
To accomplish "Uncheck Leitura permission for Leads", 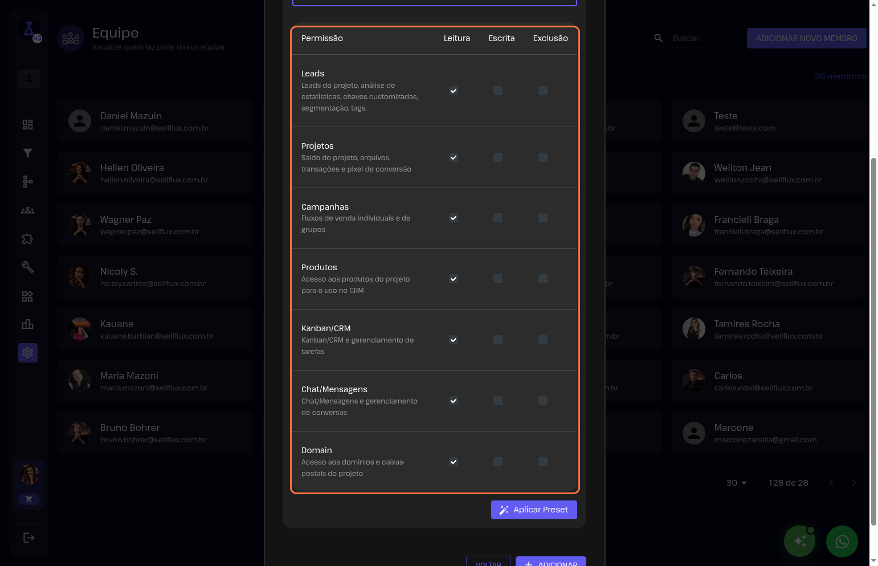I will [x=454, y=91].
